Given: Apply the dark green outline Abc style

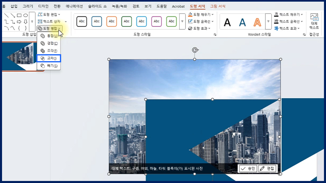Looking at the screenshot, I should tap(127, 22).
